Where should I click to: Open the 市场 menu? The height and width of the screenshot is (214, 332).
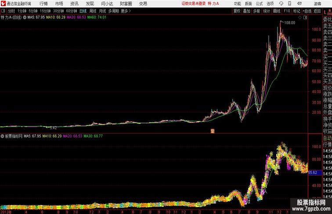click(x=59, y=4)
